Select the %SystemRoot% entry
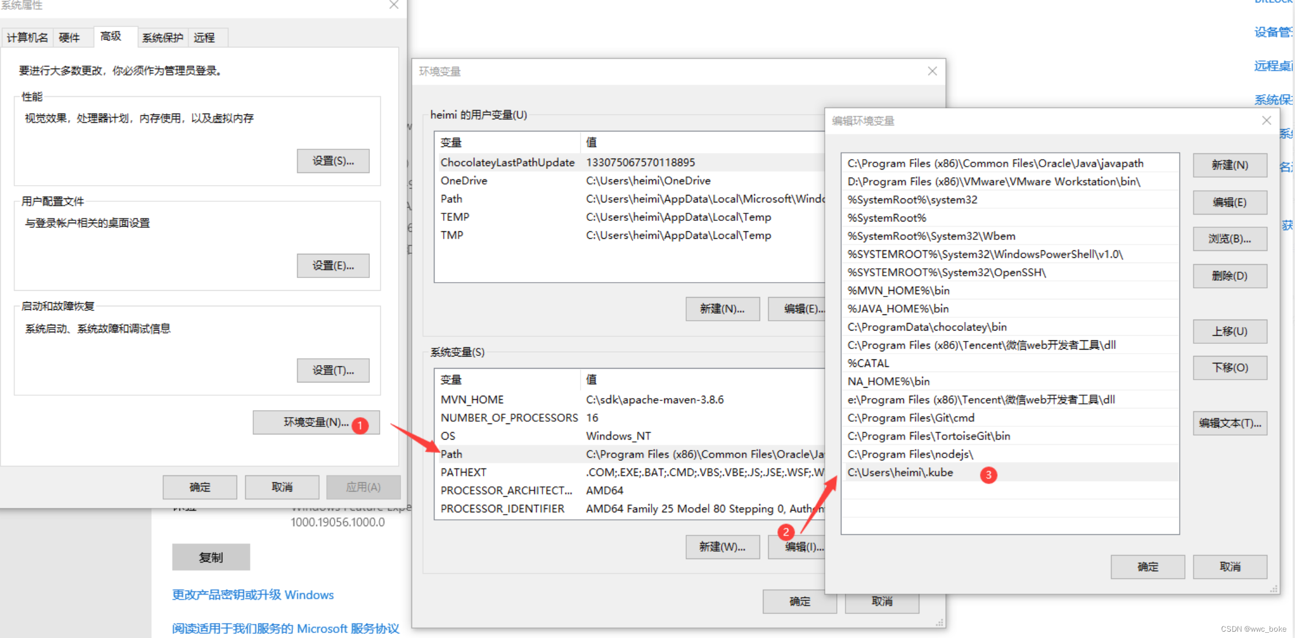The width and height of the screenshot is (1295, 638). pos(1010,218)
